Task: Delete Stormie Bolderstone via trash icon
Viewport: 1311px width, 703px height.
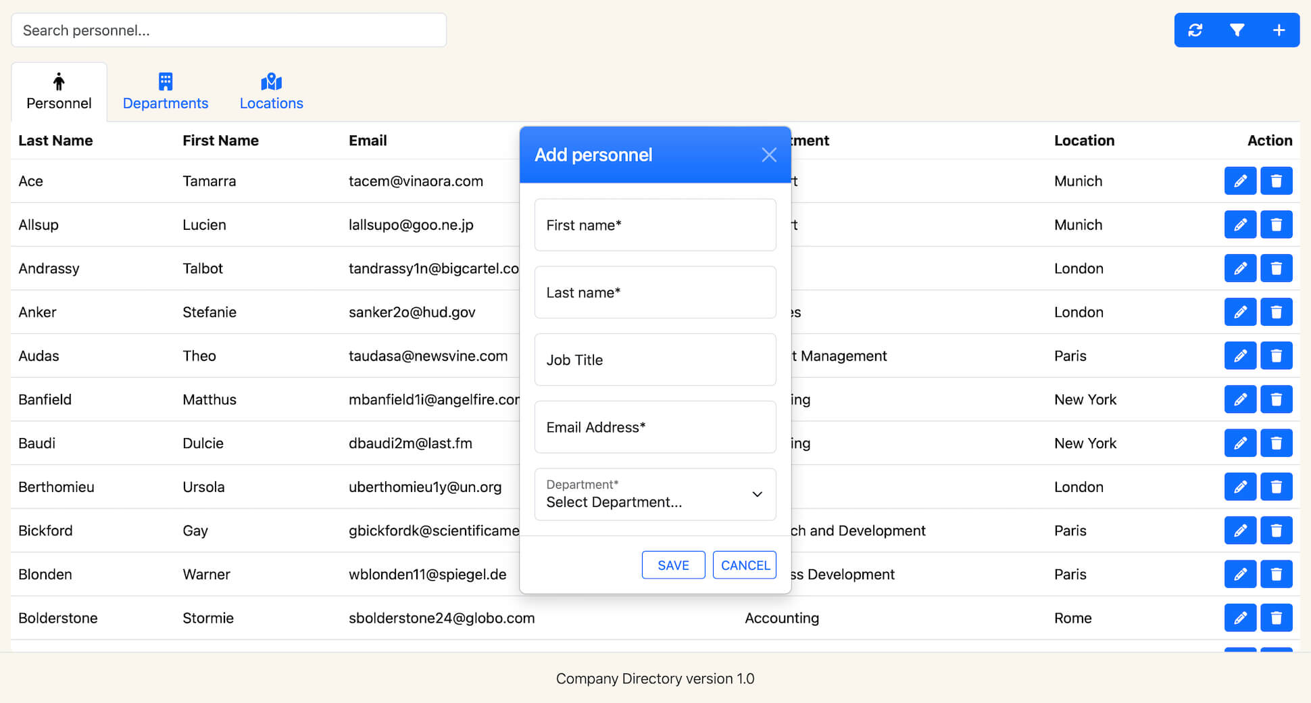Action: tap(1276, 618)
